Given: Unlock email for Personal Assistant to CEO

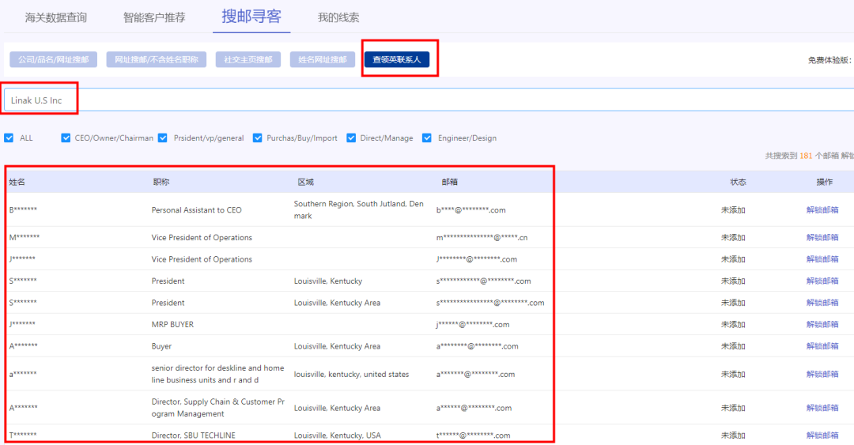Looking at the screenshot, I should tap(822, 210).
